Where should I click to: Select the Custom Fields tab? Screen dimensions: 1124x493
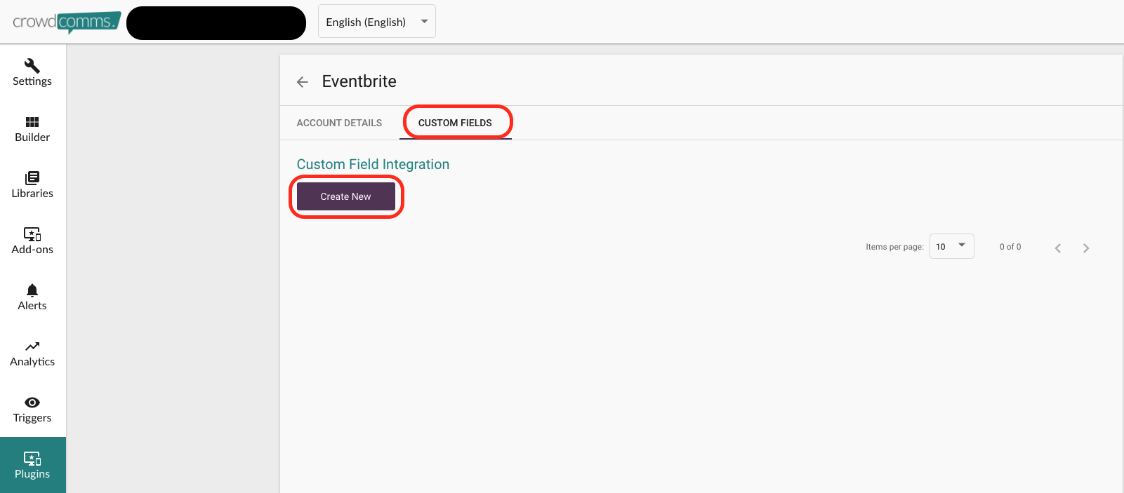click(x=455, y=123)
